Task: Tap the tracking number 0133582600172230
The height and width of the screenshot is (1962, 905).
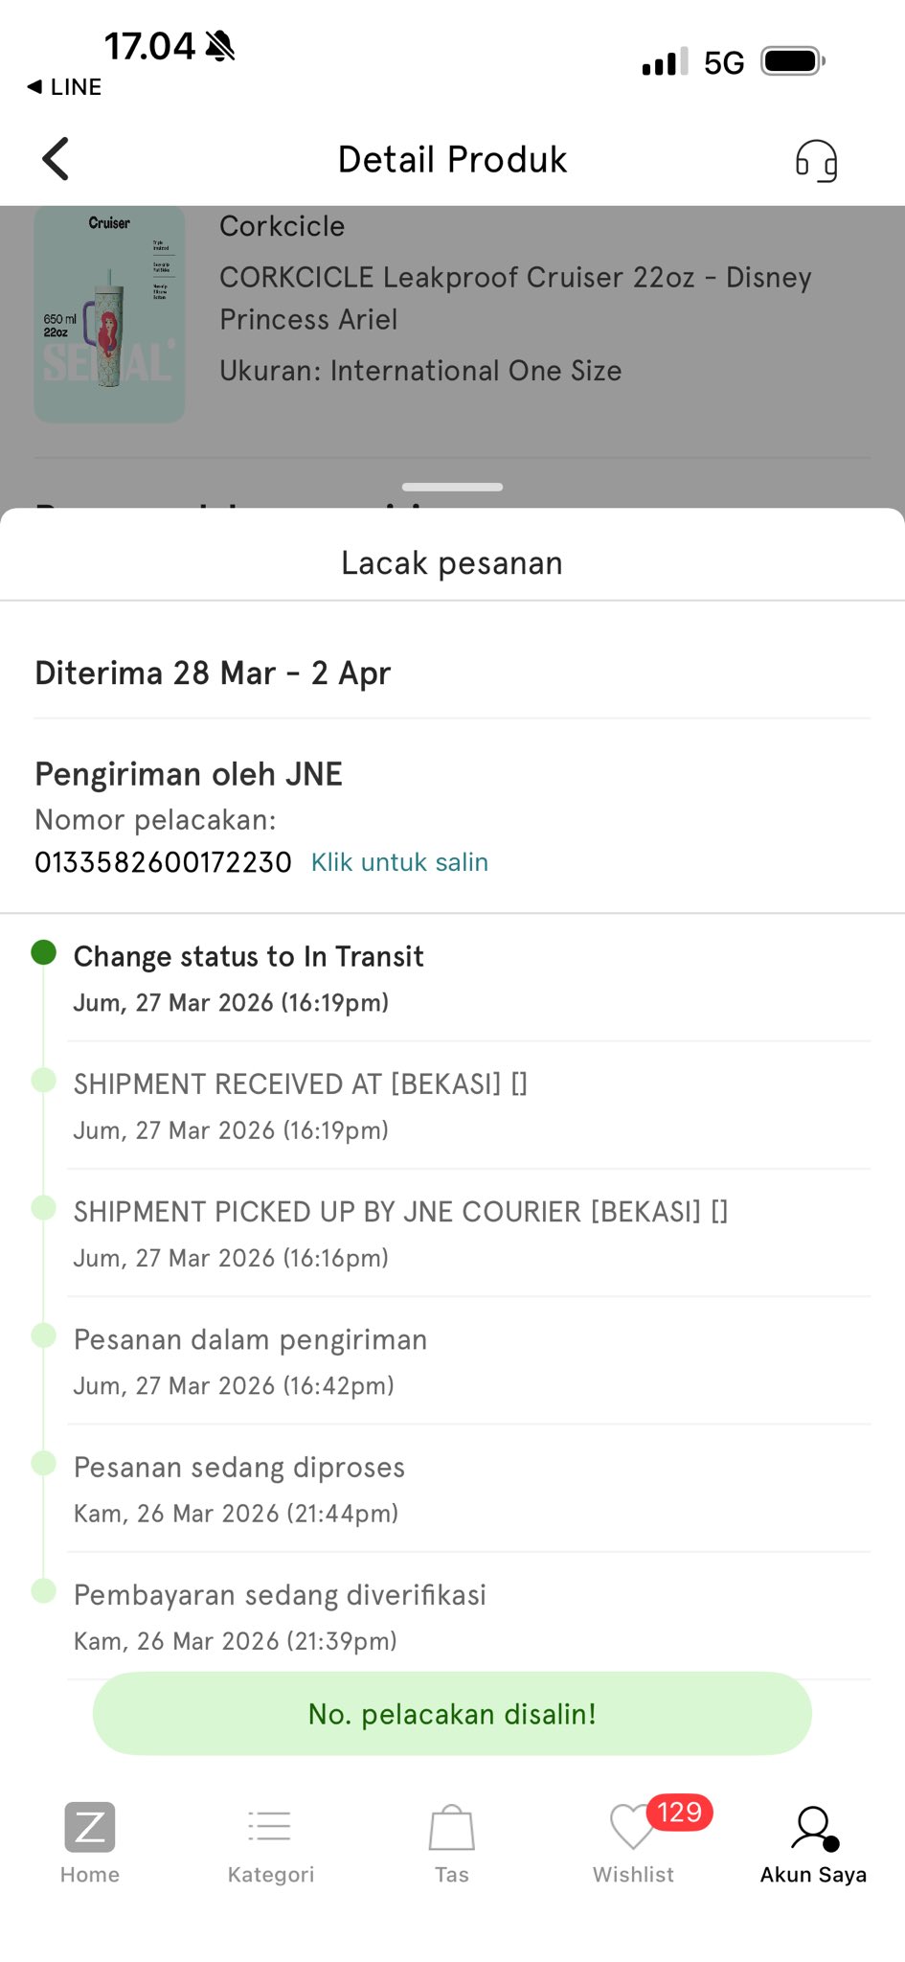Action: (163, 862)
